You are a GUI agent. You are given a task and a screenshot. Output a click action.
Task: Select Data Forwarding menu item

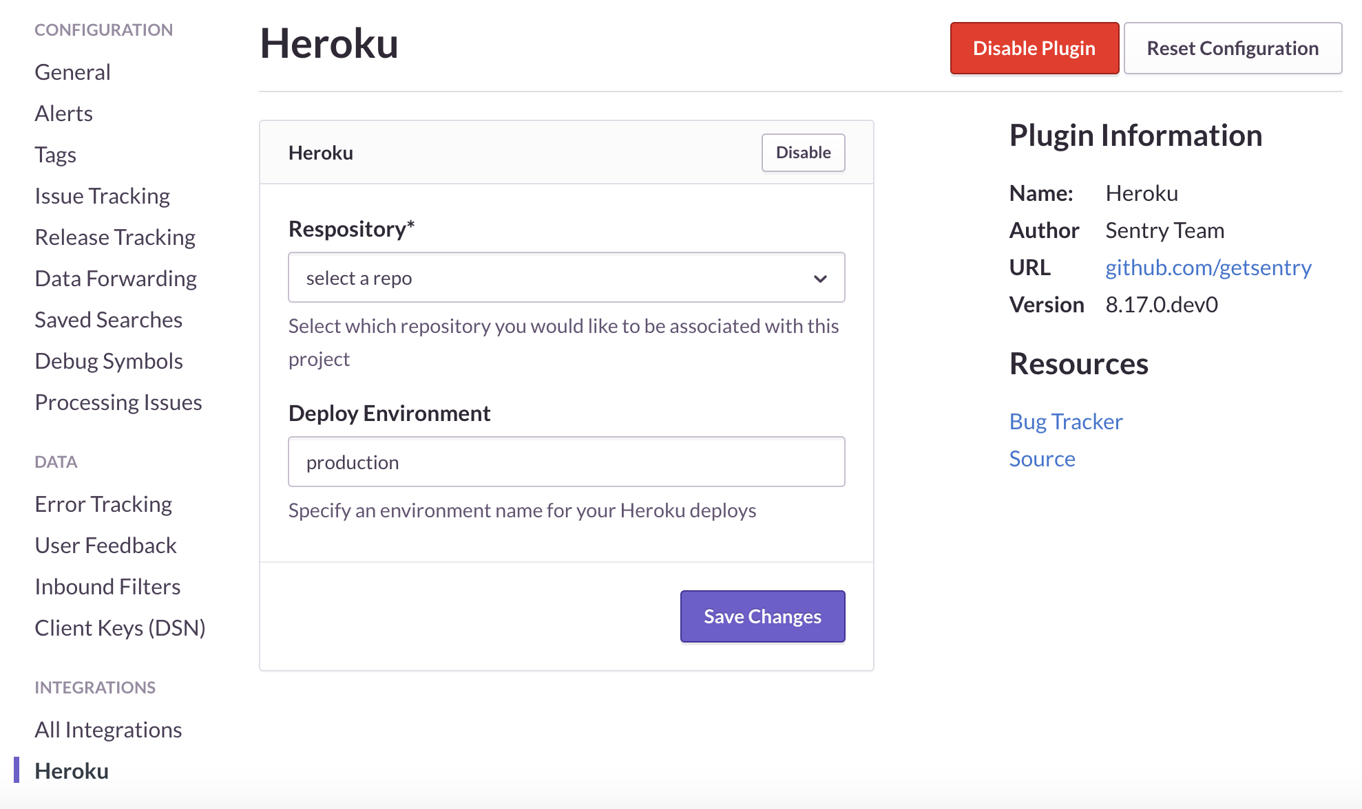click(x=116, y=279)
